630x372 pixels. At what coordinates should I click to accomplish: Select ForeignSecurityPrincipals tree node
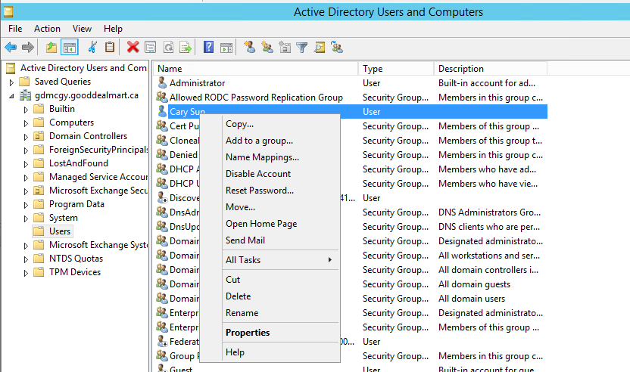pyautogui.click(x=98, y=150)
